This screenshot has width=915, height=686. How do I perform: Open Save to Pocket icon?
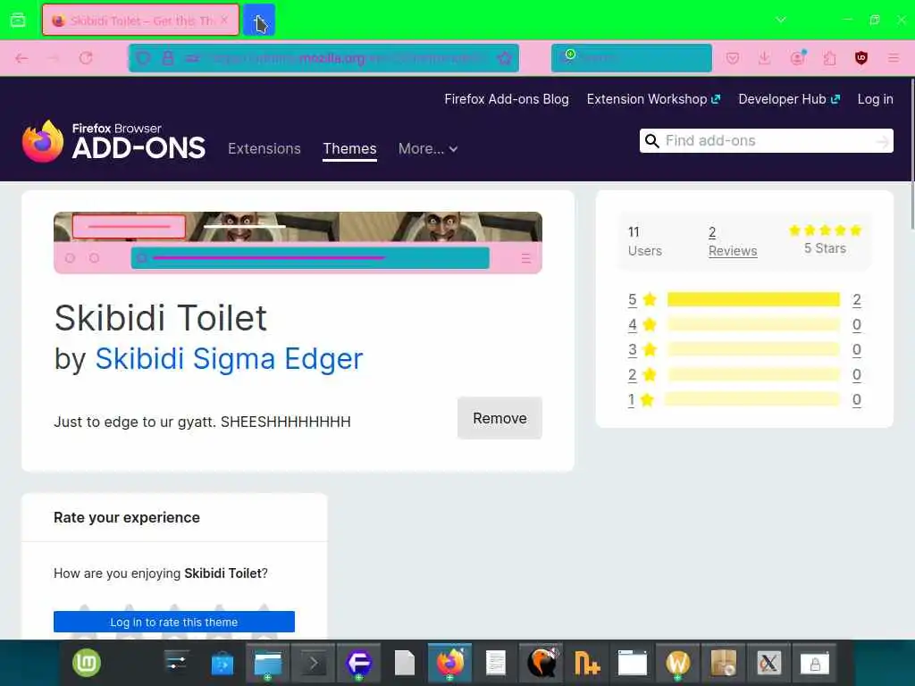coord(733,58)
